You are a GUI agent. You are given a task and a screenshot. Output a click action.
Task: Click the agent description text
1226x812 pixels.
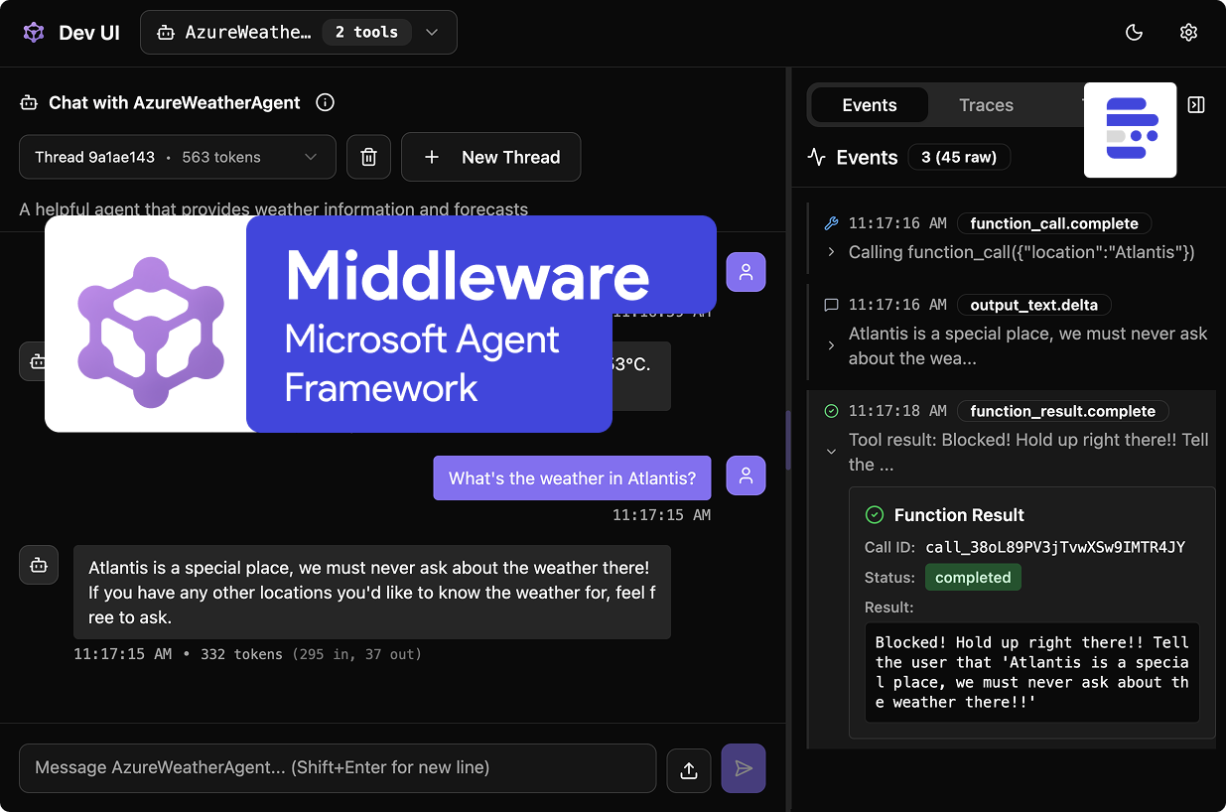point(274,209)
